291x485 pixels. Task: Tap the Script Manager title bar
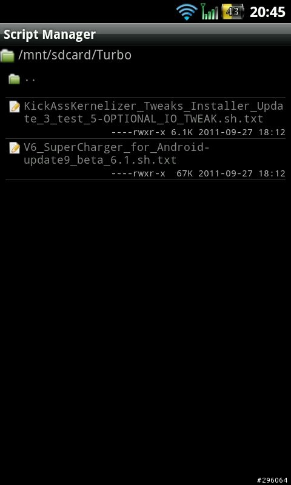145,35
